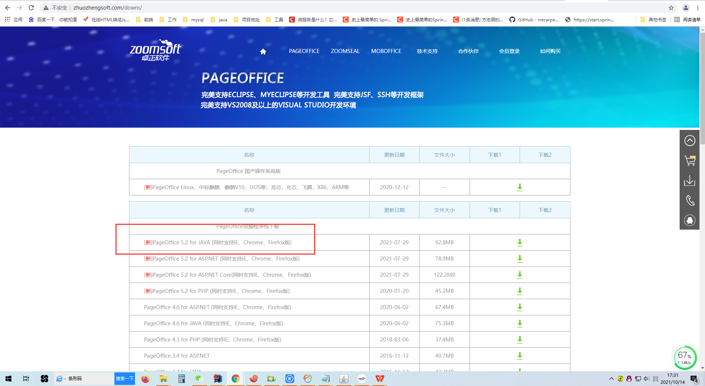The height and width of the screenshot is (386, 705).
Task: Open the Chrome profile avatar
Action: click(686, 8)
